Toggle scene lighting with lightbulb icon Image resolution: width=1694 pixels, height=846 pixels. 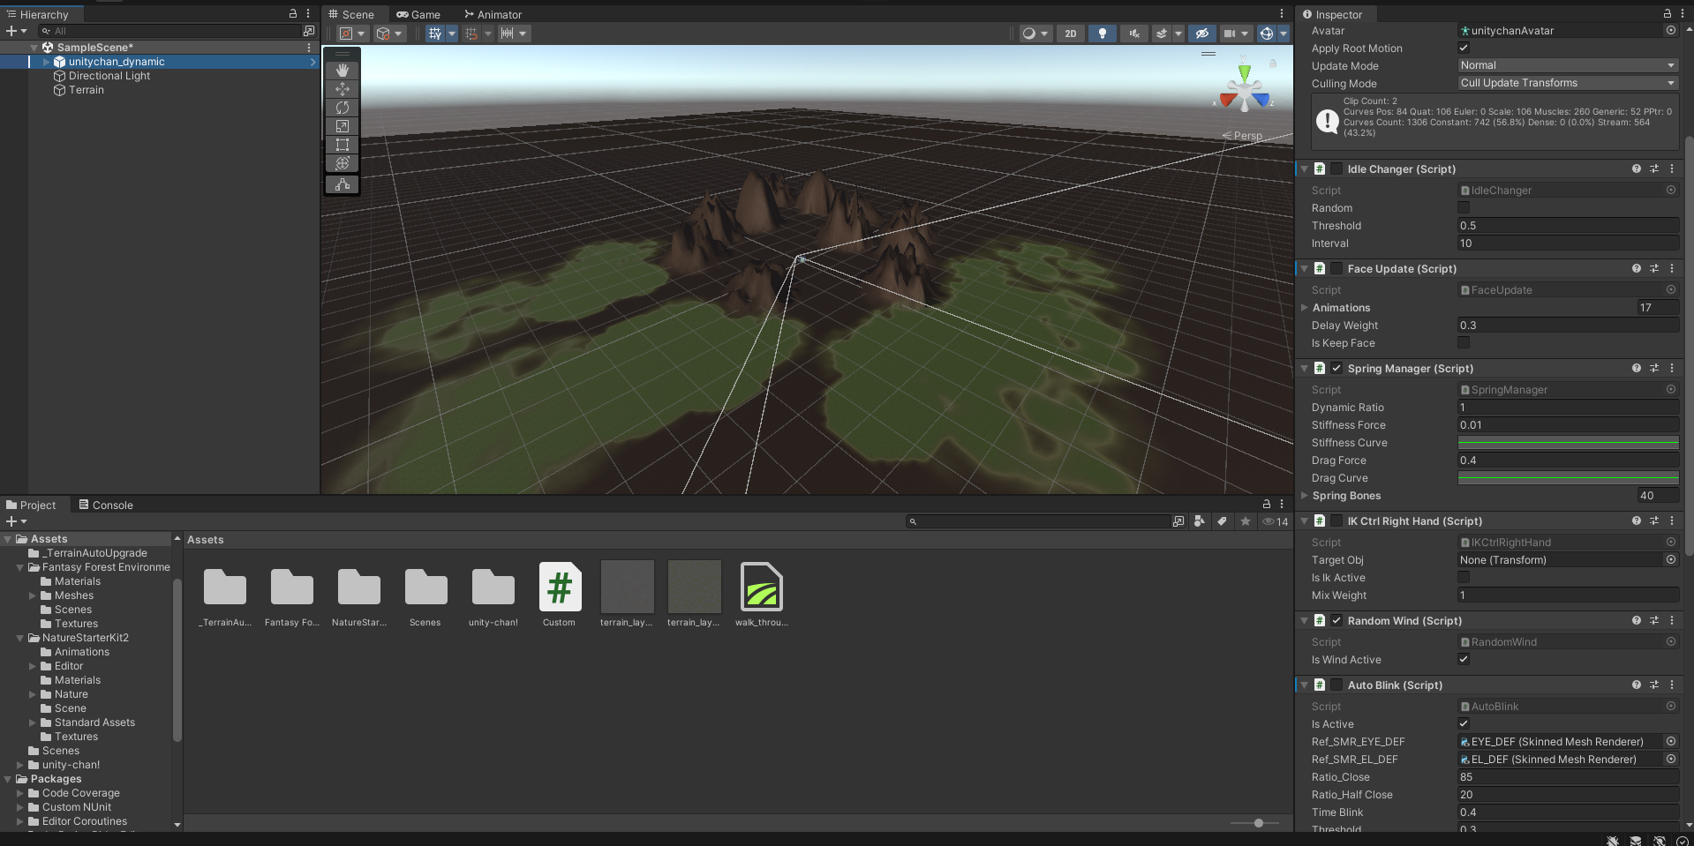(1102, 34)
